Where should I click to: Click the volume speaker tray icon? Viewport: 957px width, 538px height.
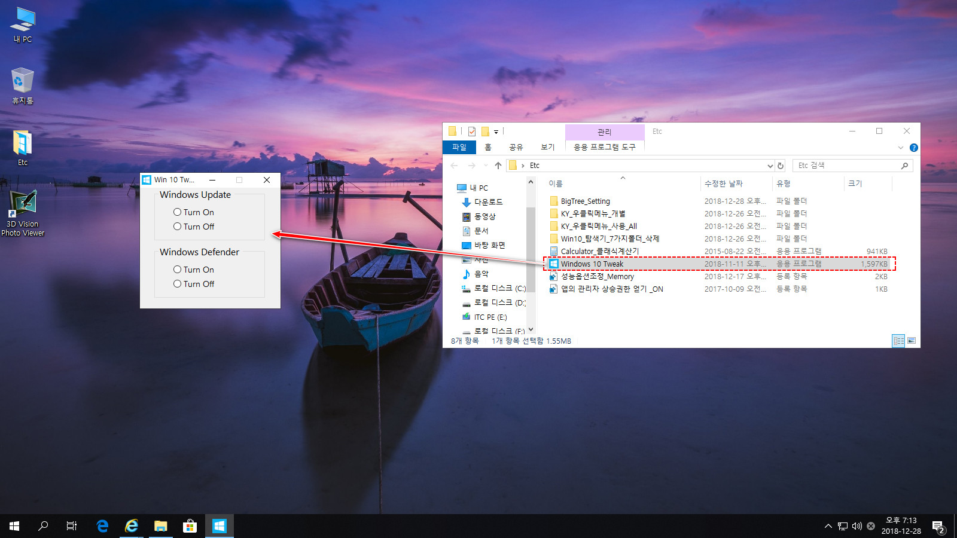coord(857,526)
